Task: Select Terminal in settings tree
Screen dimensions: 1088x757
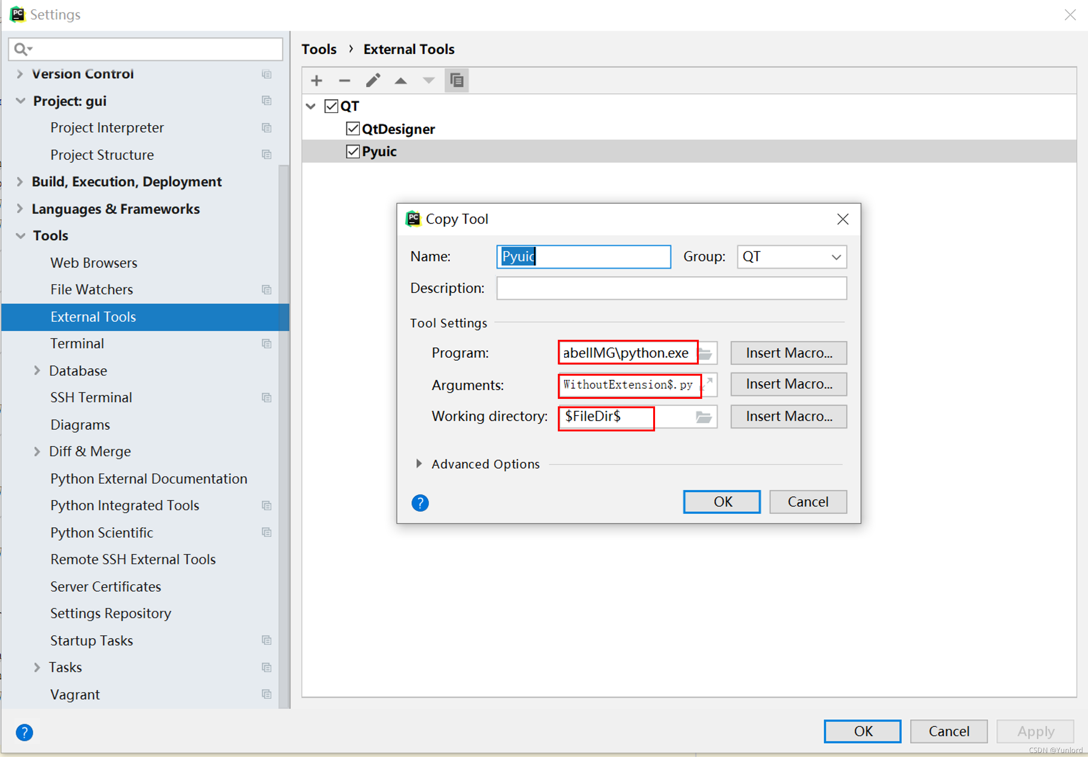Action: coord(77,344)
